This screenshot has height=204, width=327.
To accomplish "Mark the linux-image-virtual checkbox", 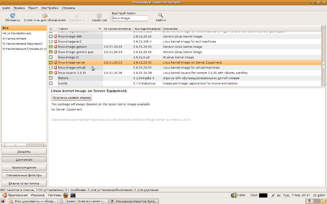I will [x=50, y=67].
